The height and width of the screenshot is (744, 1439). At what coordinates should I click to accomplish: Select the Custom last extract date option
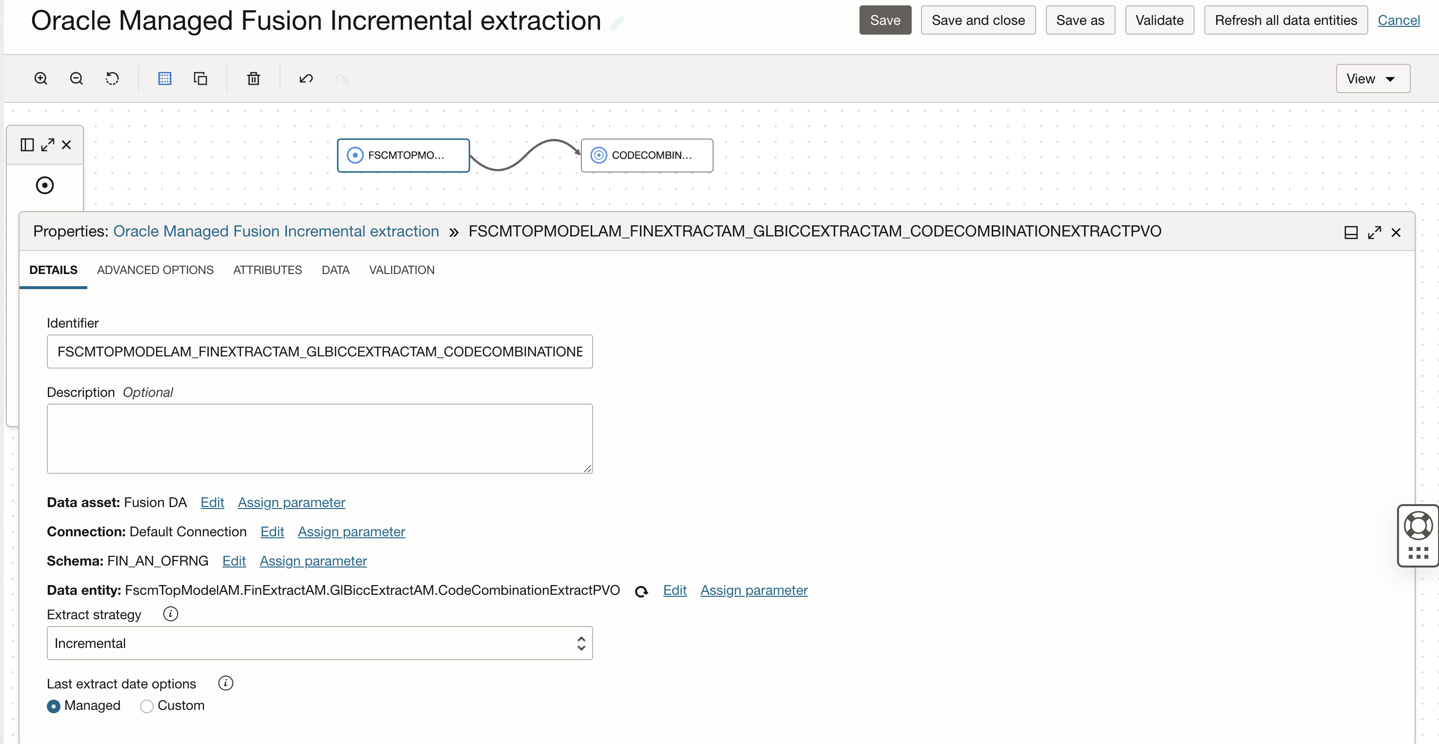point(146,705)
